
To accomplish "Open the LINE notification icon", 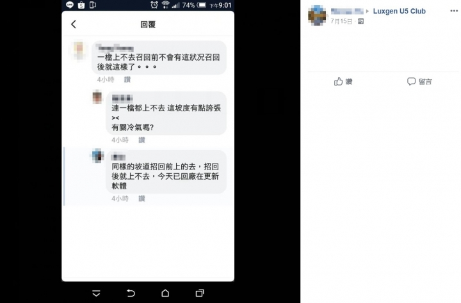I will (x=70, y=4).
